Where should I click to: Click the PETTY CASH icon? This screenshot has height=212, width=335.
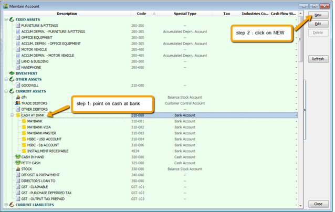pyautogui.click(x=18, y=163)
